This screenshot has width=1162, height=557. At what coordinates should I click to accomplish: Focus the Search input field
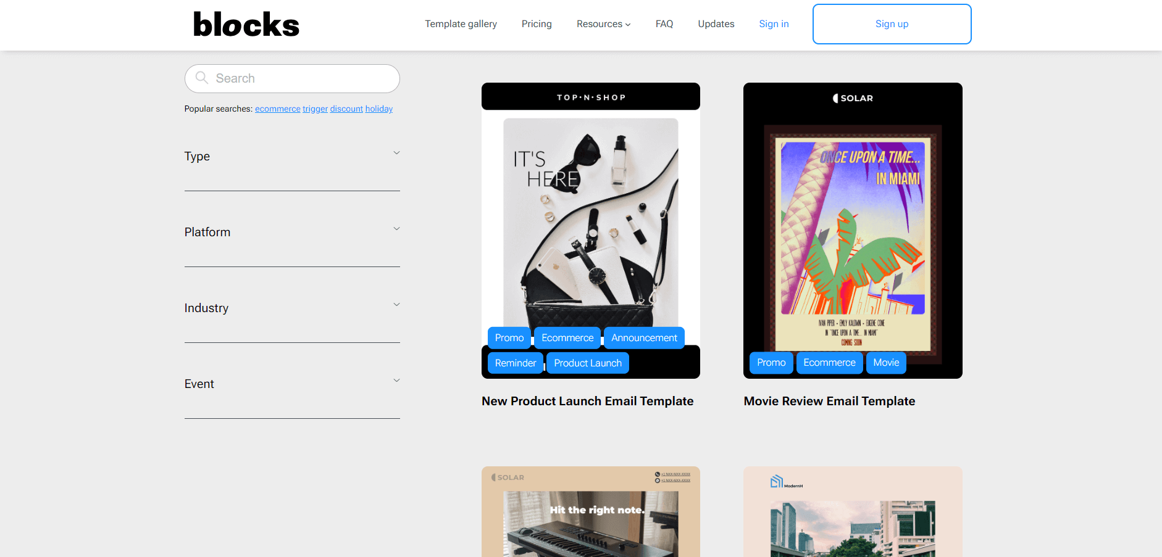click(x=292, y=78)
